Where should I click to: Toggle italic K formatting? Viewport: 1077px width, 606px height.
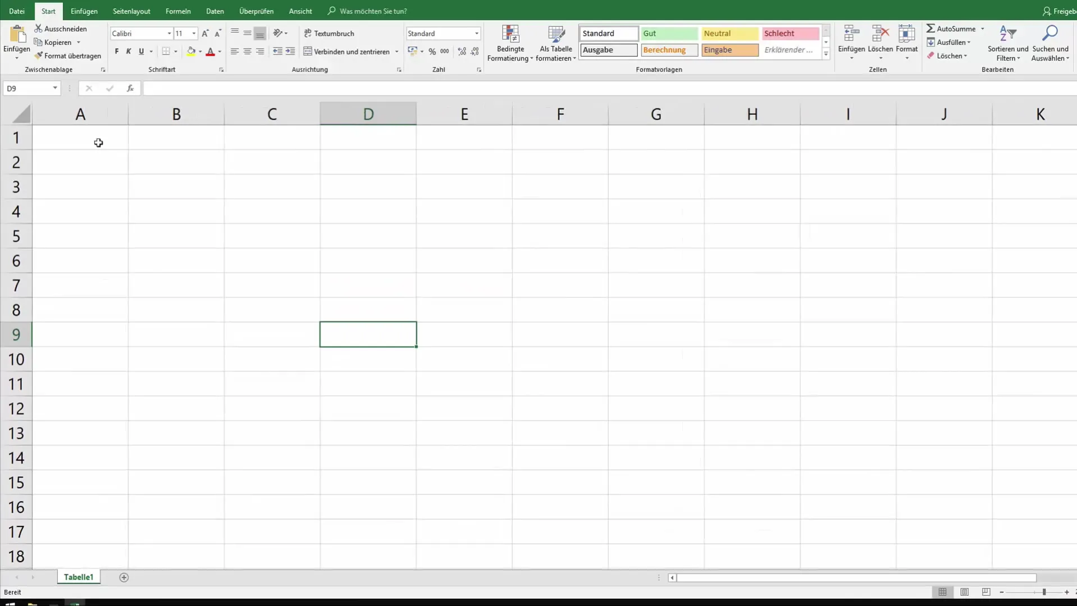[x=129, y=51]
